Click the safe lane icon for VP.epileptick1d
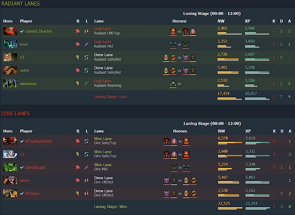 pyautogui.click(x=86, y=141)
